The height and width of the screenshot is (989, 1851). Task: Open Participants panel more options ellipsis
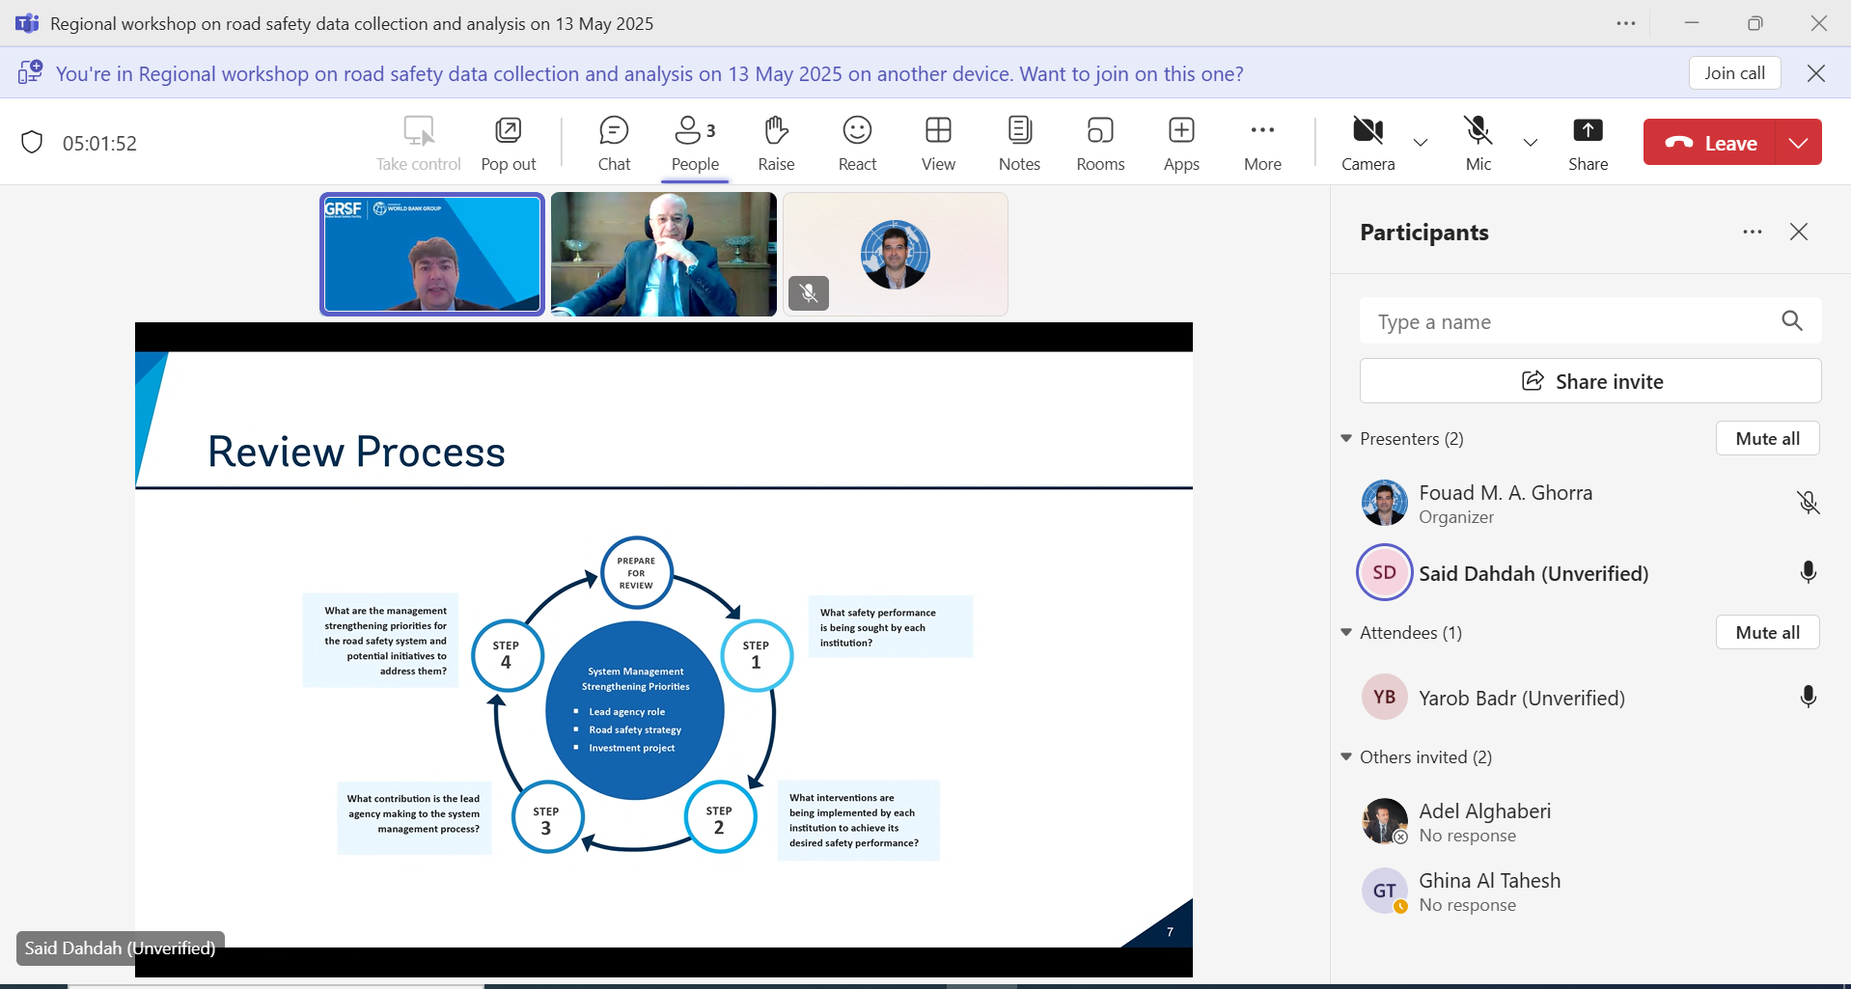coord(1753,232)
